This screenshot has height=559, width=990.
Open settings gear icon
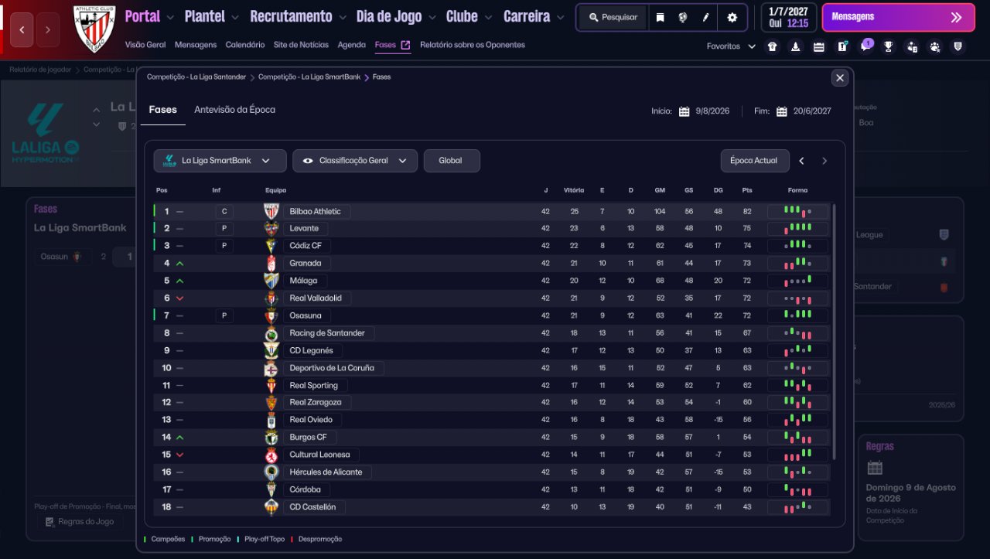(732, 17)
